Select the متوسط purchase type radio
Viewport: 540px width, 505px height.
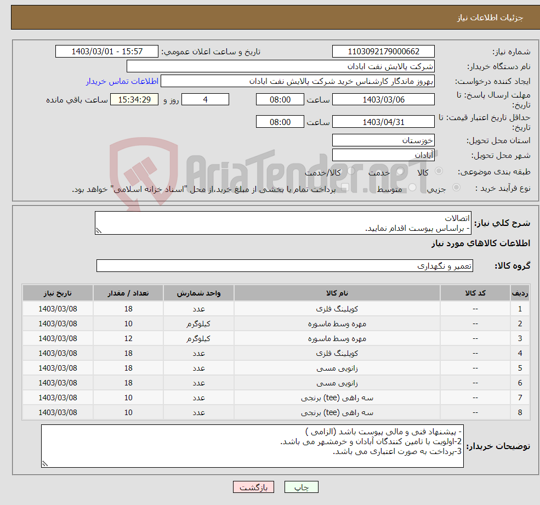click(412, 188)
